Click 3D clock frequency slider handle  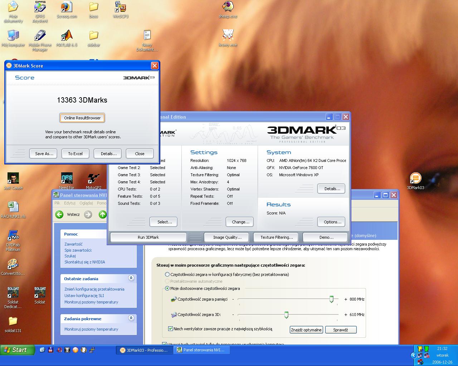click(286, 315)
